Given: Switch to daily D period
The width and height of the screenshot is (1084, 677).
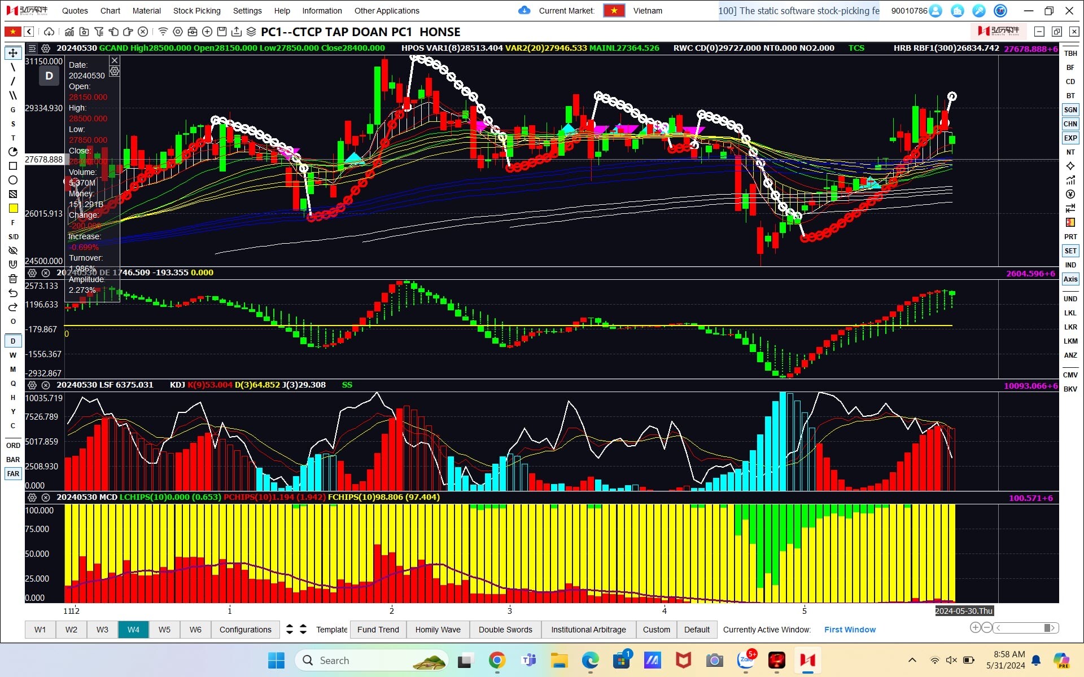Looking at the screenshot, I should pos(13,341).
